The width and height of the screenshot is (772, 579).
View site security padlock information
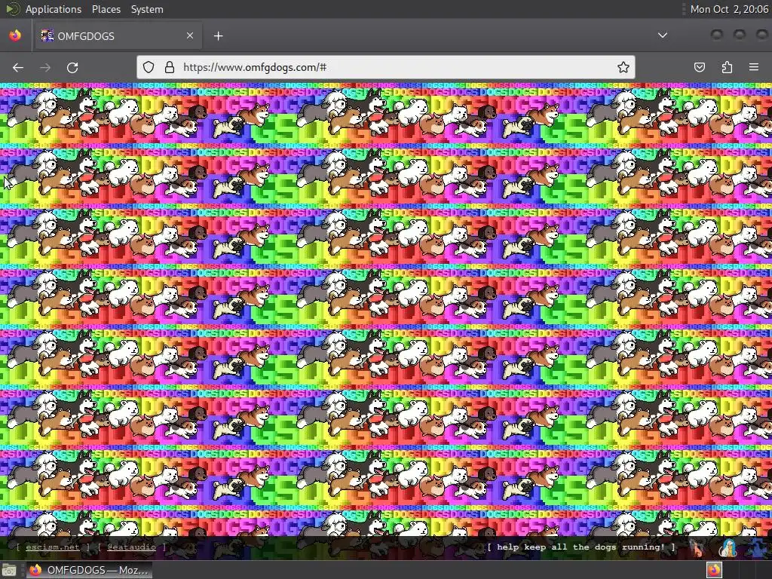point(170,67)
